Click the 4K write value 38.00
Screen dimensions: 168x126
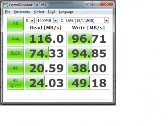click(88, 68)
